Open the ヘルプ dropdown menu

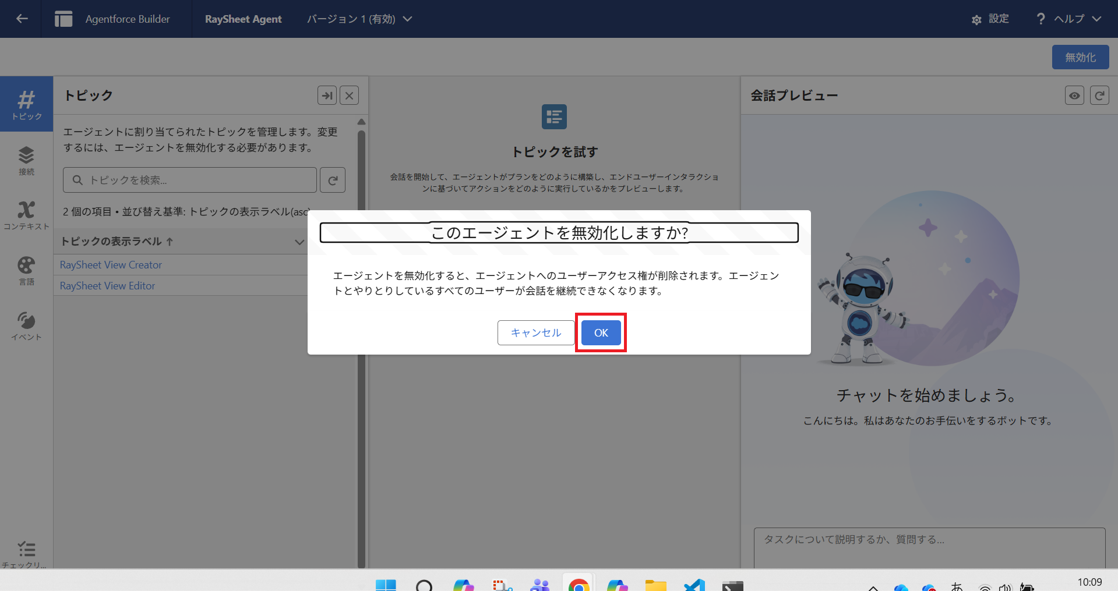tap(1069, 19)
